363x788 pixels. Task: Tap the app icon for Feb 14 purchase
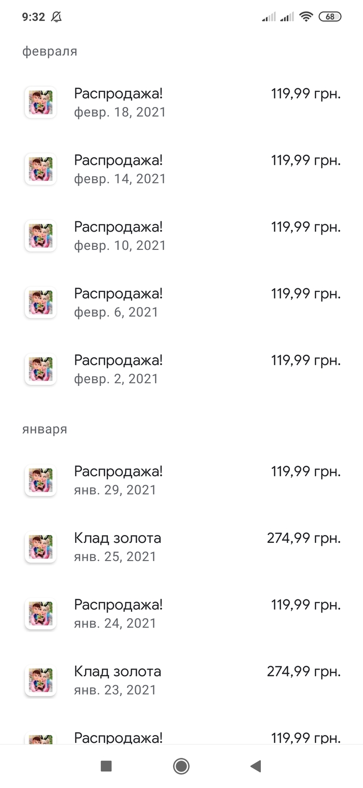(x=40, y=169)
